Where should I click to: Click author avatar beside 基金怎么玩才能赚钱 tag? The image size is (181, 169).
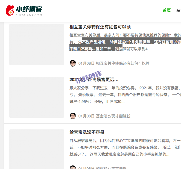click(x=73, y=116)
